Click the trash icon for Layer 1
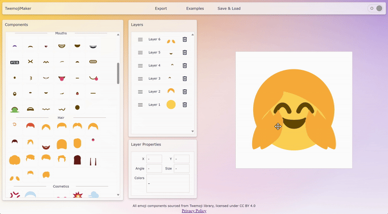The height and width of the screenshot is (214, 388). tap(185, 104)
